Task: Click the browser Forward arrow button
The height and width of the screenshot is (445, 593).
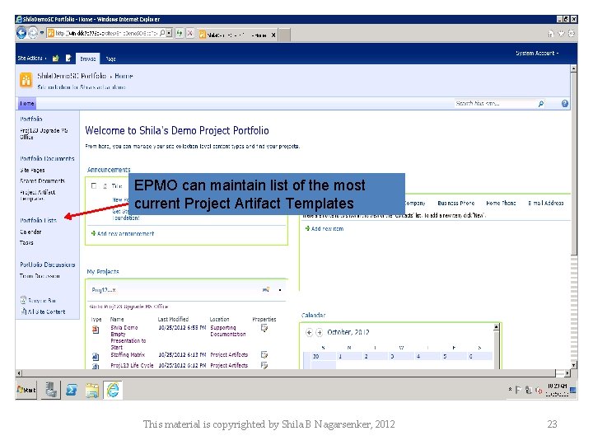Action: [x=33, y=33]
